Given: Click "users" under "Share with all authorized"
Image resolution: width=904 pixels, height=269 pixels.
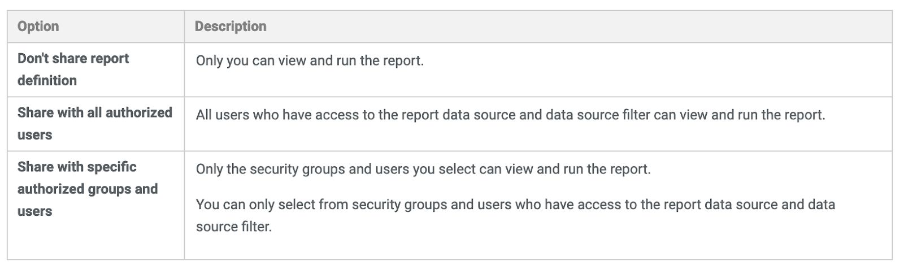Looking at the screenshot, I should coord(34,134).
